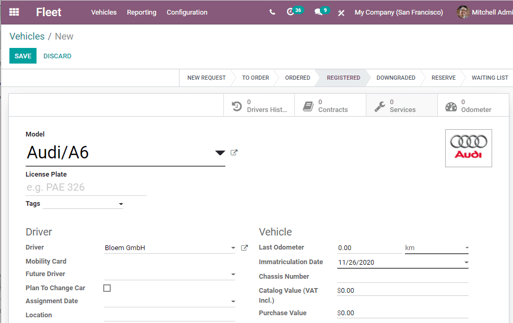Open conversations chat icon with 9 badge

tap(321, 11)
